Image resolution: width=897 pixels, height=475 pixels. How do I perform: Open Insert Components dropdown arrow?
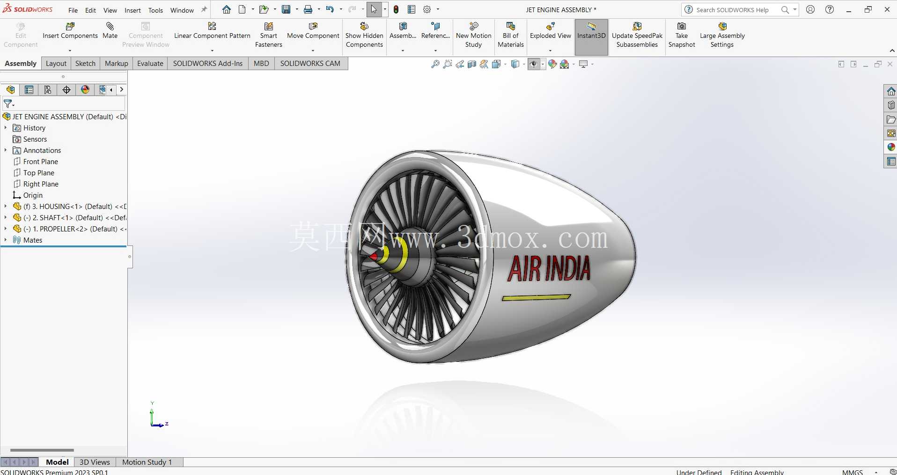coord(70,50)
